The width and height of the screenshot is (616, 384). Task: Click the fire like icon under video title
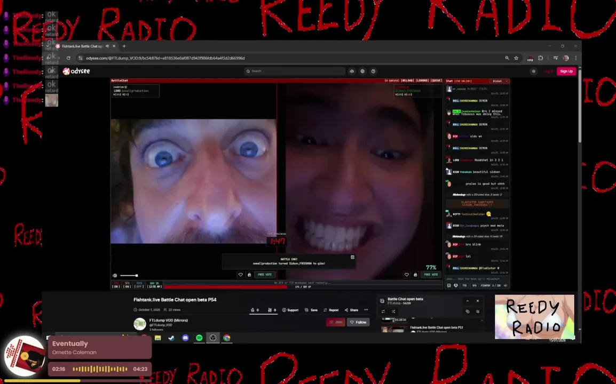[x=252, y=310]
